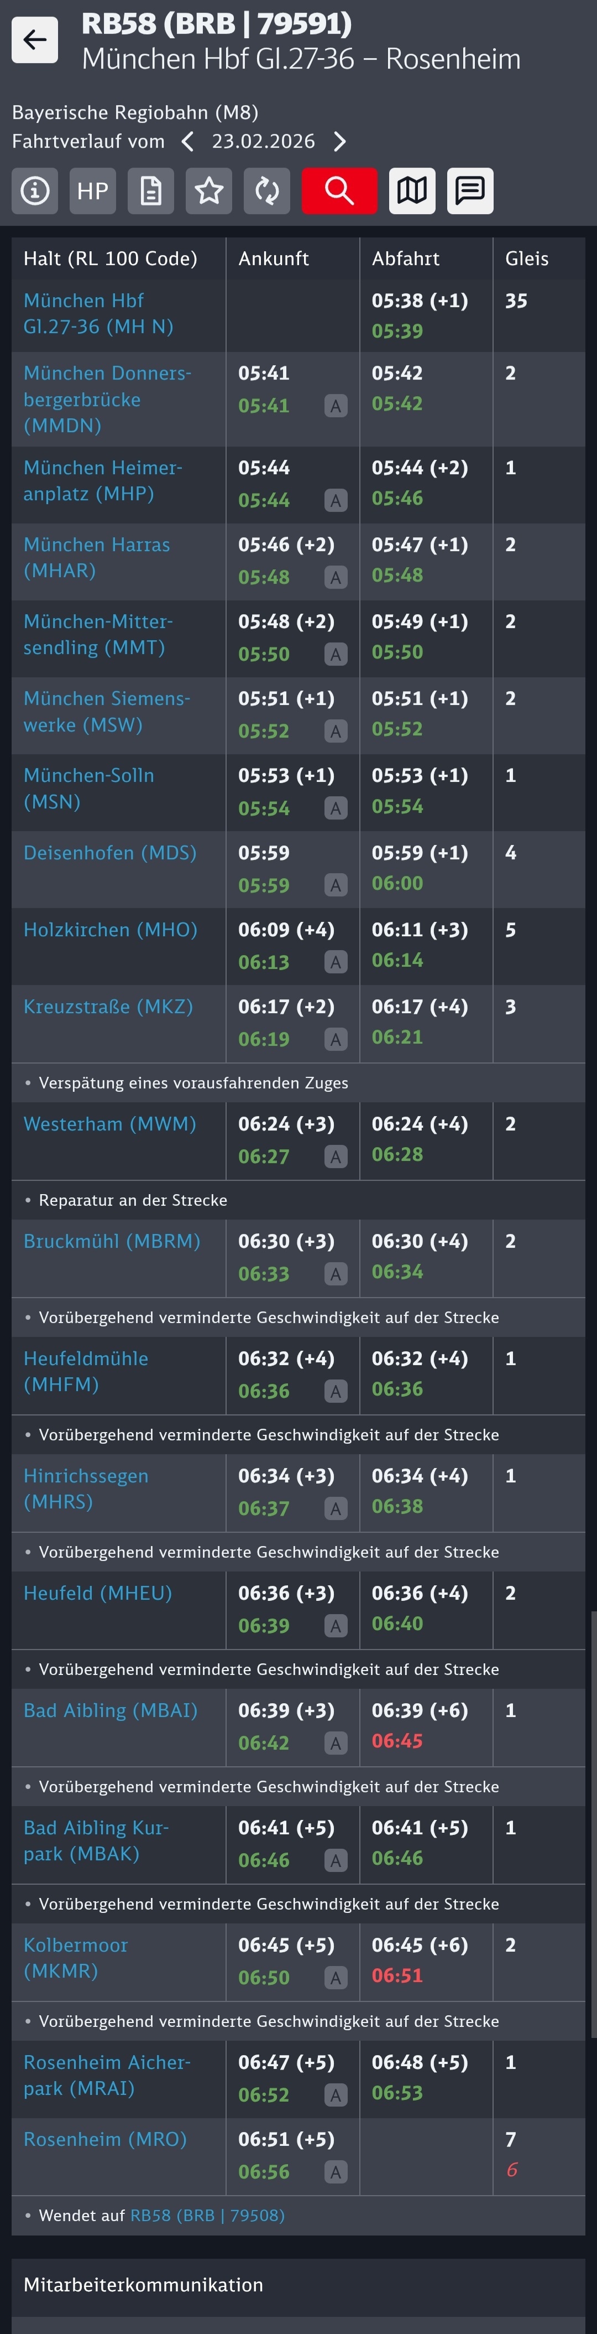This screenshot has width=597, height=2334.
Task: Click the A badge in the Rosenheim (MRO) arrival cell
Action: (336, 2172)
